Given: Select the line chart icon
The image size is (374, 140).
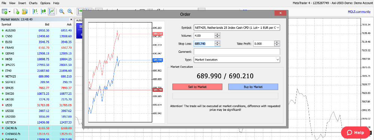Looking at the screenshot, I should pos(52,11).
